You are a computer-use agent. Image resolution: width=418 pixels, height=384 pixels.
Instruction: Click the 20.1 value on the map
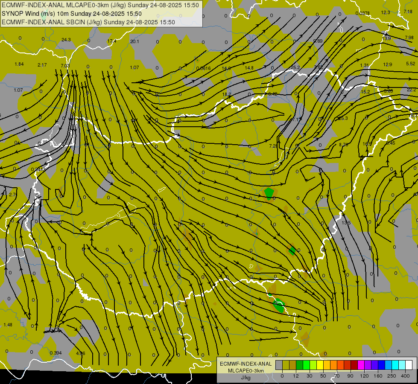(134, 41)
